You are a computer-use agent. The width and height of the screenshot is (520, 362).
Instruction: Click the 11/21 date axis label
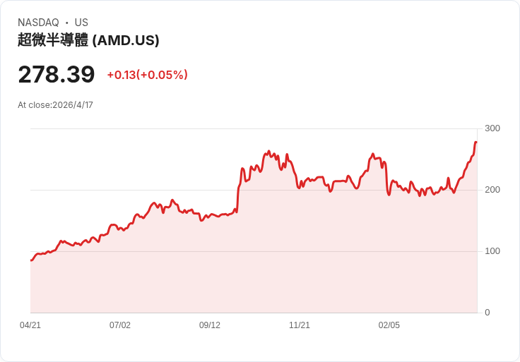300,325
